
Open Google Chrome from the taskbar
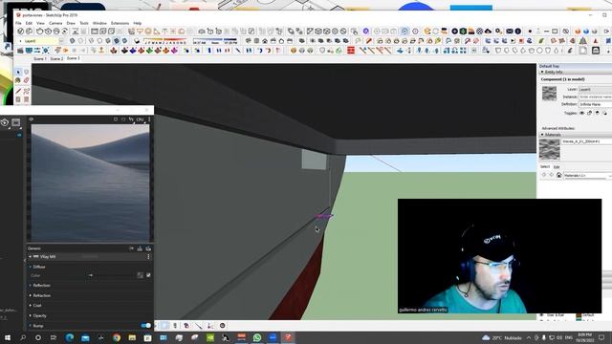coord(117,337)
